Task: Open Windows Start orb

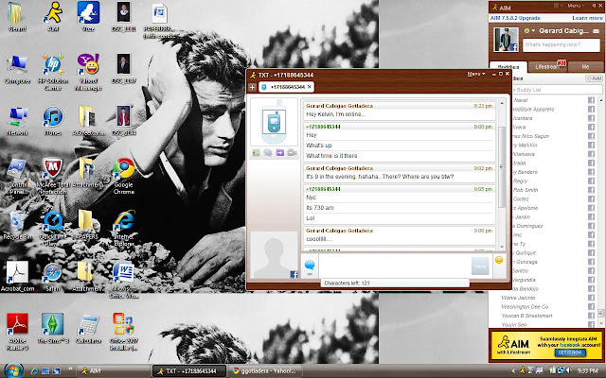Action: coord(14,370)
